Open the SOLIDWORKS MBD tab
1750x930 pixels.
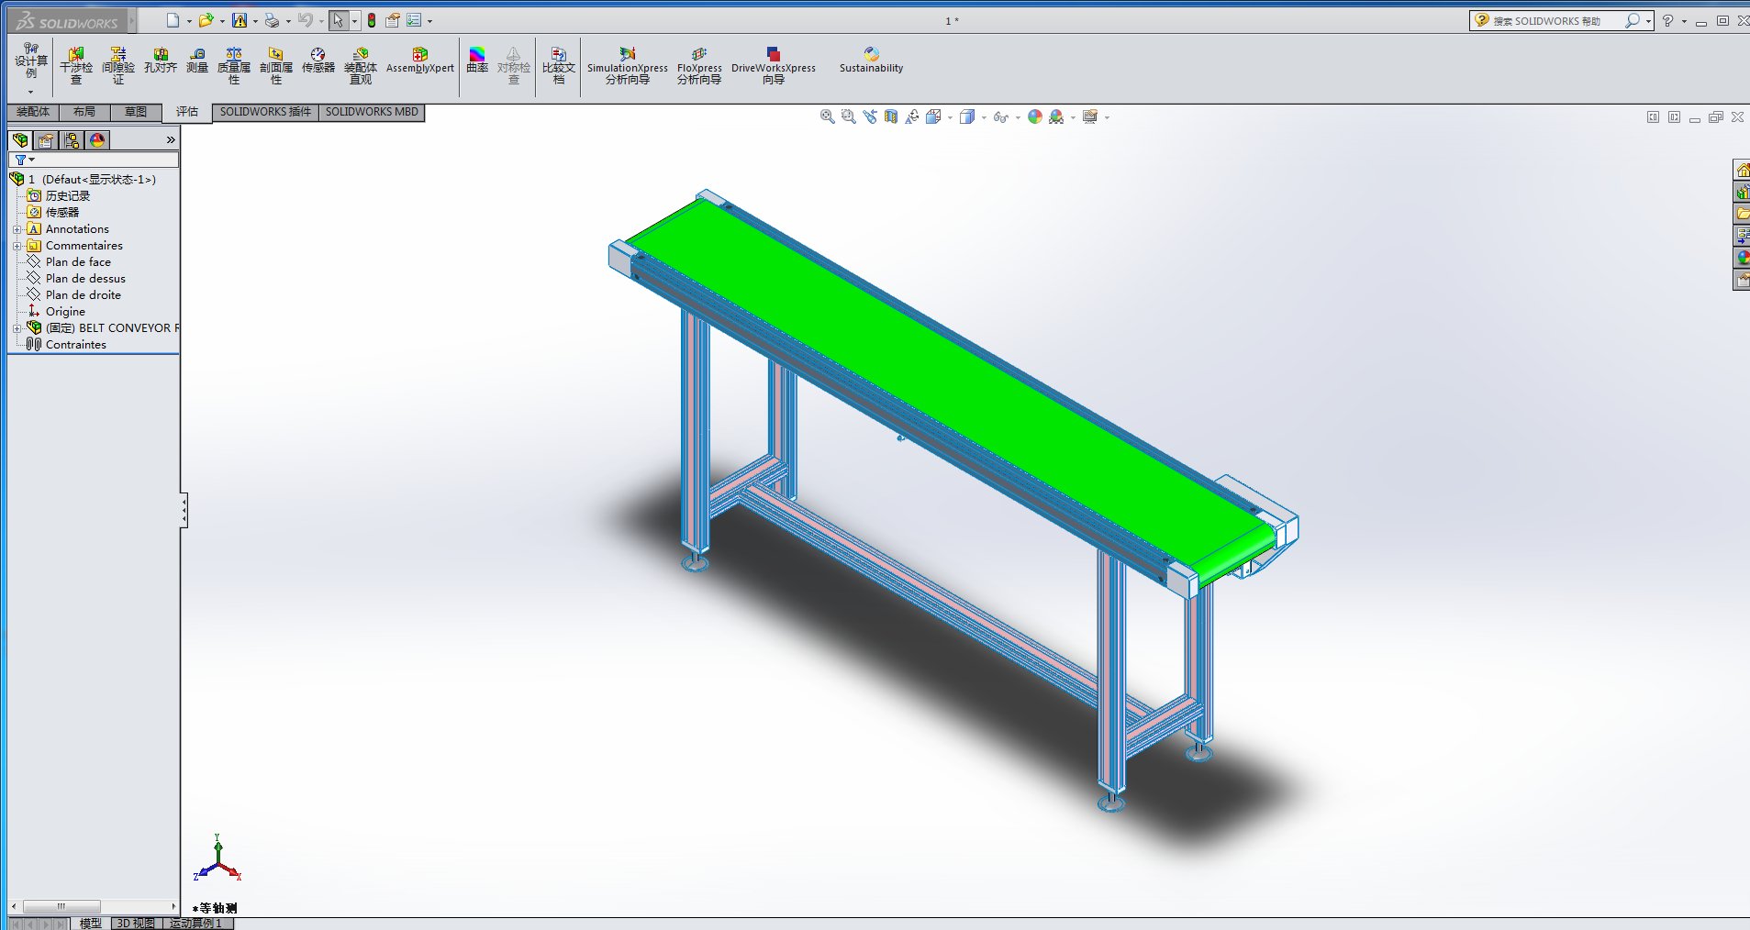(x=372, y=112)
